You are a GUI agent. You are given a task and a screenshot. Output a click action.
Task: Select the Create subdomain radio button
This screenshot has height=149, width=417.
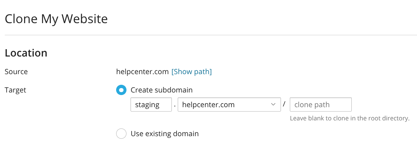pyautogui.click(x=121, y=90)
